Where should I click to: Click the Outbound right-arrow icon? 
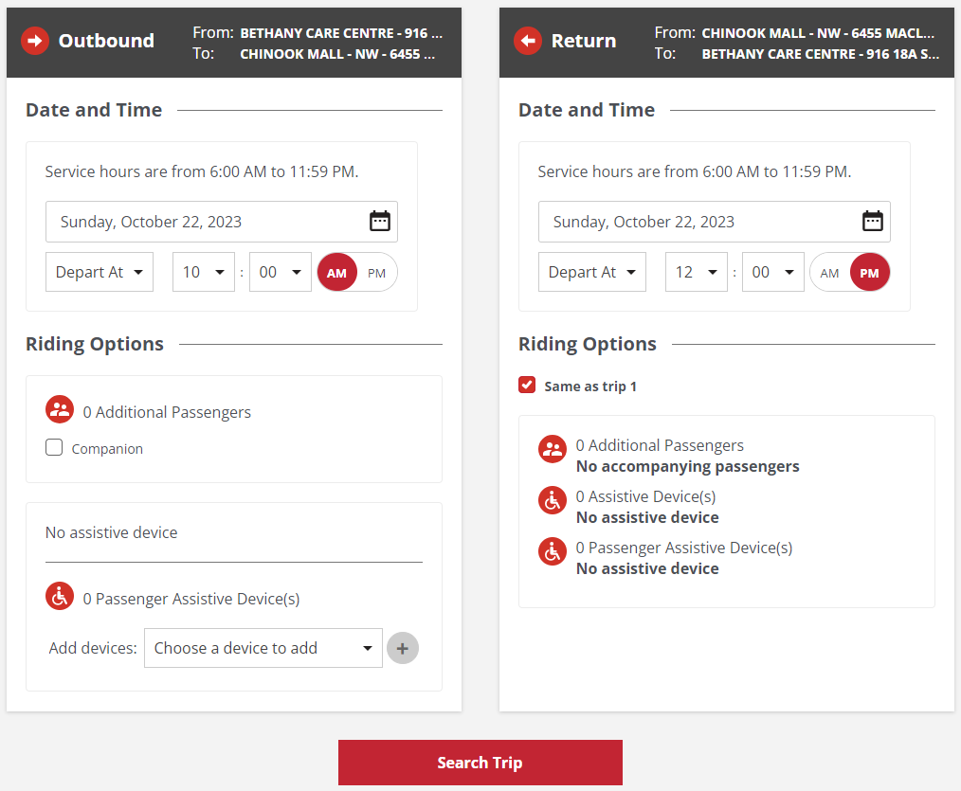coord(35,41)
